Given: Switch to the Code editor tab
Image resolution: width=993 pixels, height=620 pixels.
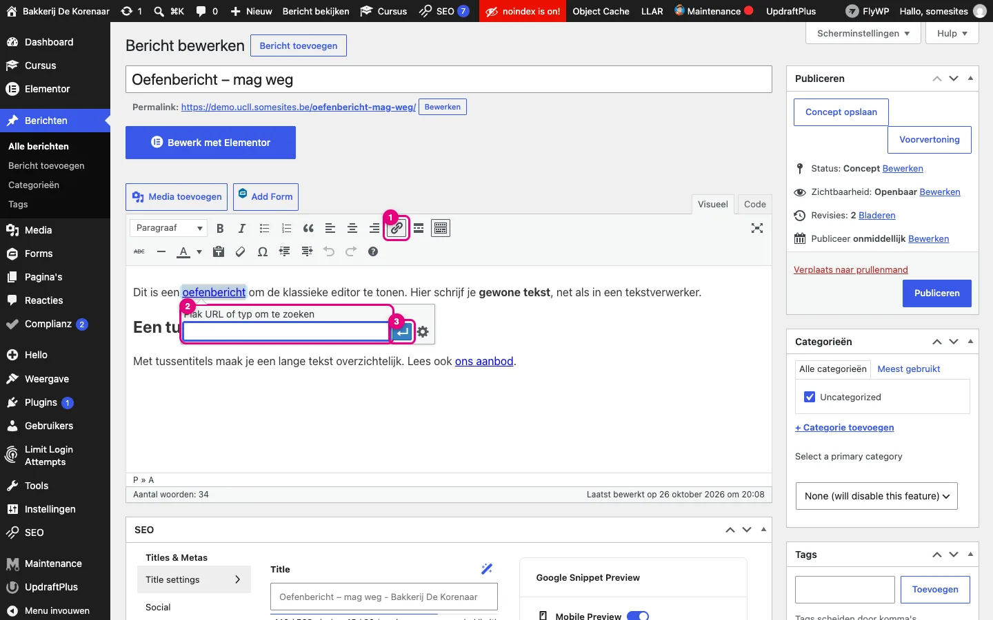Looking at the screenshot, I should (754, 205).
